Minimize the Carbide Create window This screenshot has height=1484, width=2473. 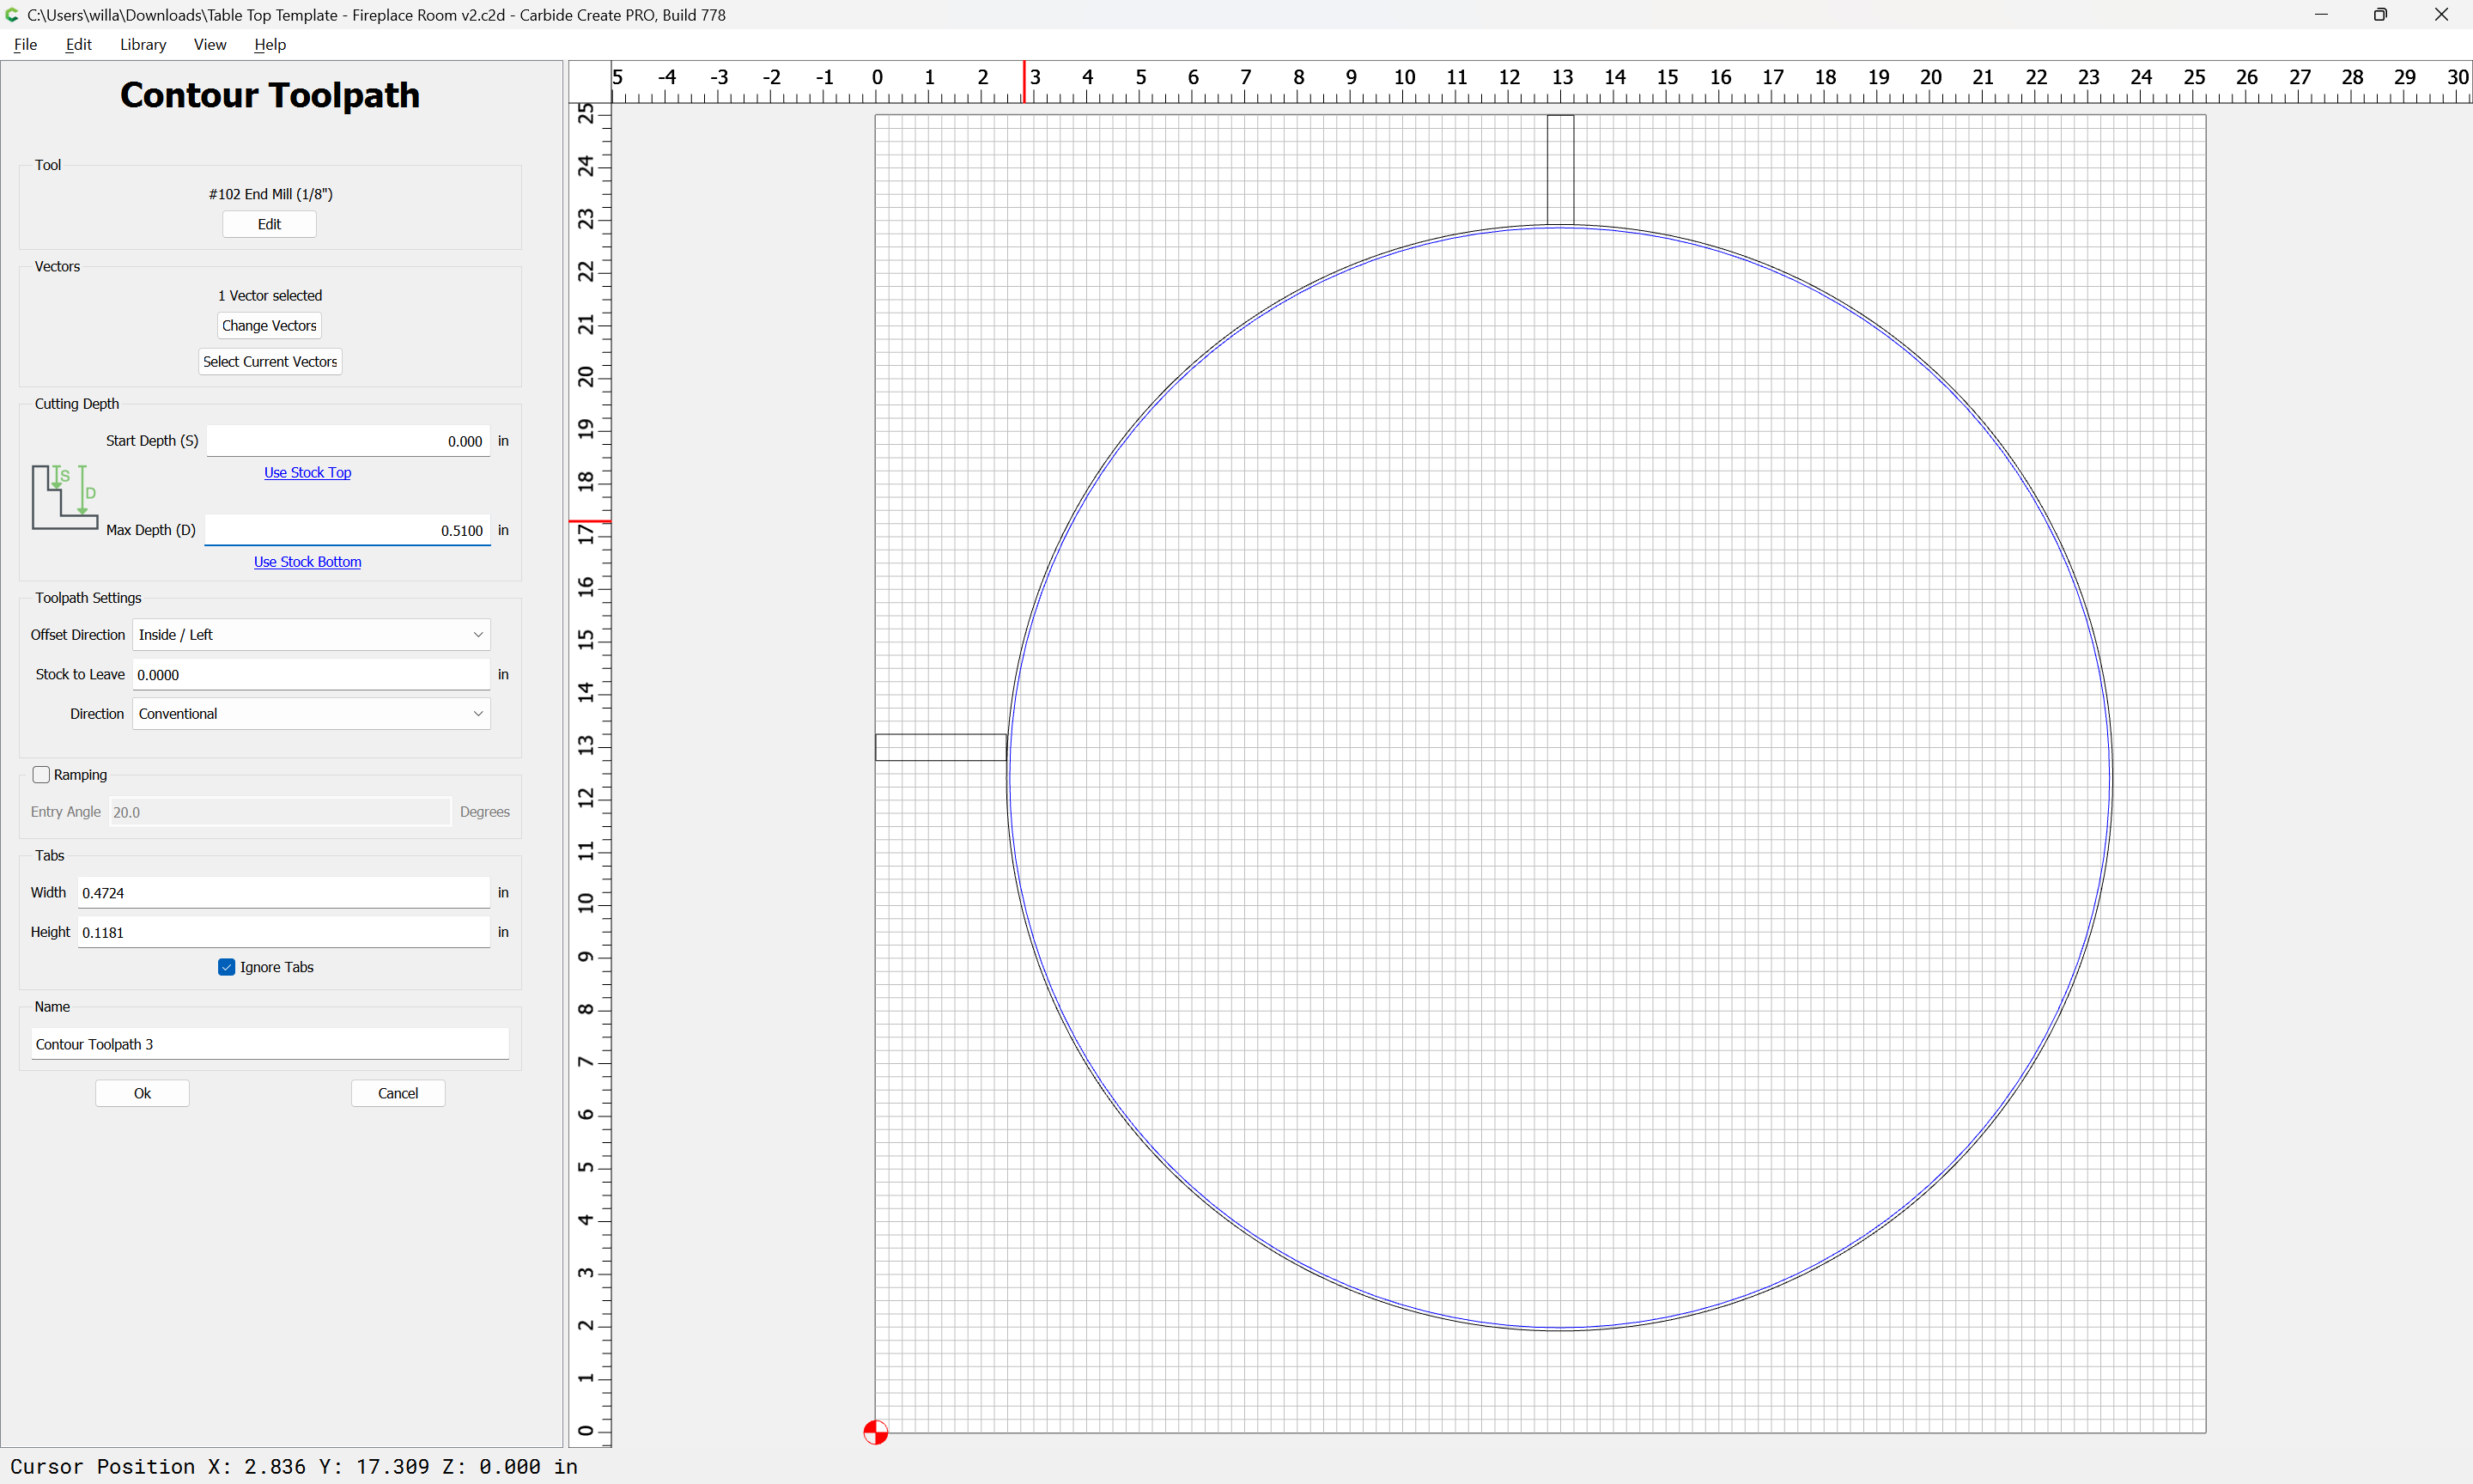(x=2320, y=15)
